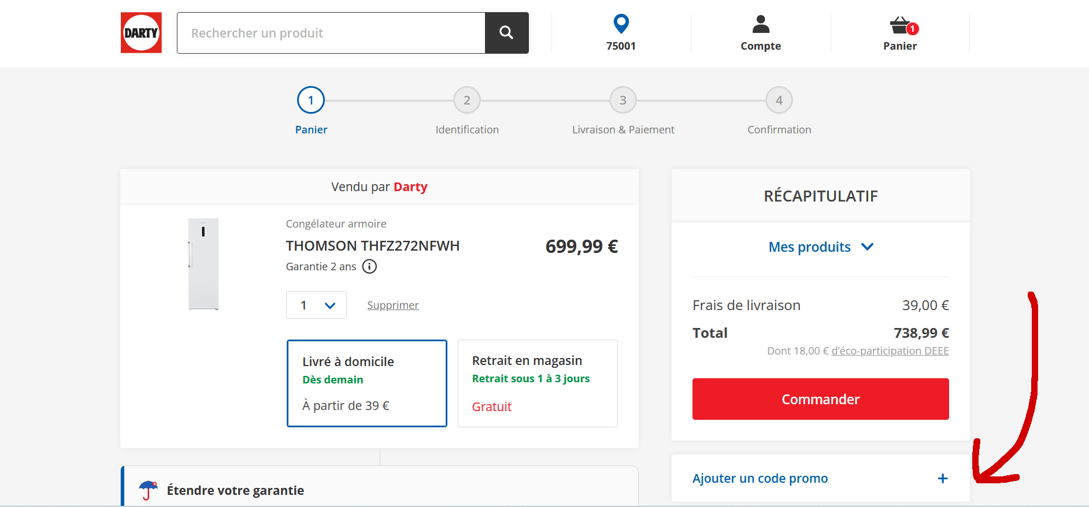Click the freezer product thumbnail

tap(203, 264)
